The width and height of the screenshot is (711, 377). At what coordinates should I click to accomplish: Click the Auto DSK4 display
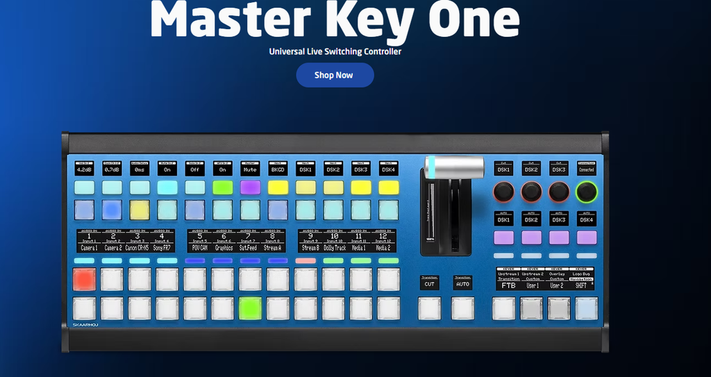[x=586, y=219]
